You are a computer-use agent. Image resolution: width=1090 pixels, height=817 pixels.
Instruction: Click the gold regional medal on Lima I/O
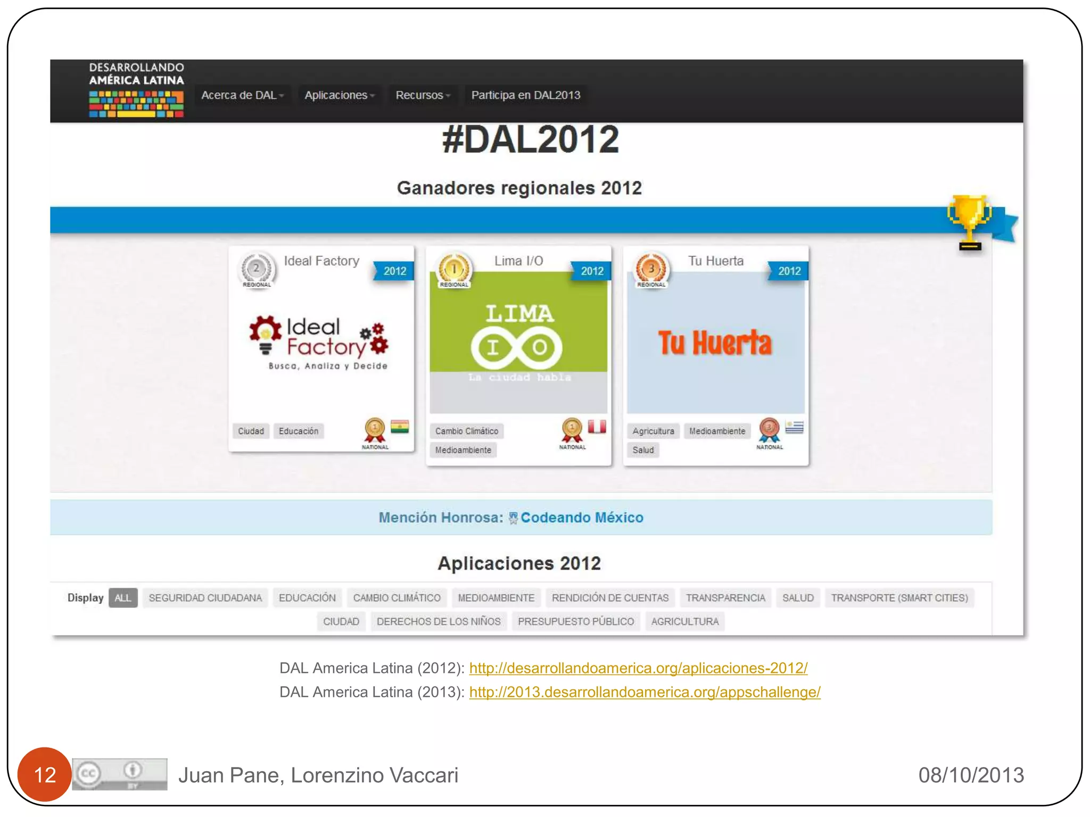tap(454, 270)
